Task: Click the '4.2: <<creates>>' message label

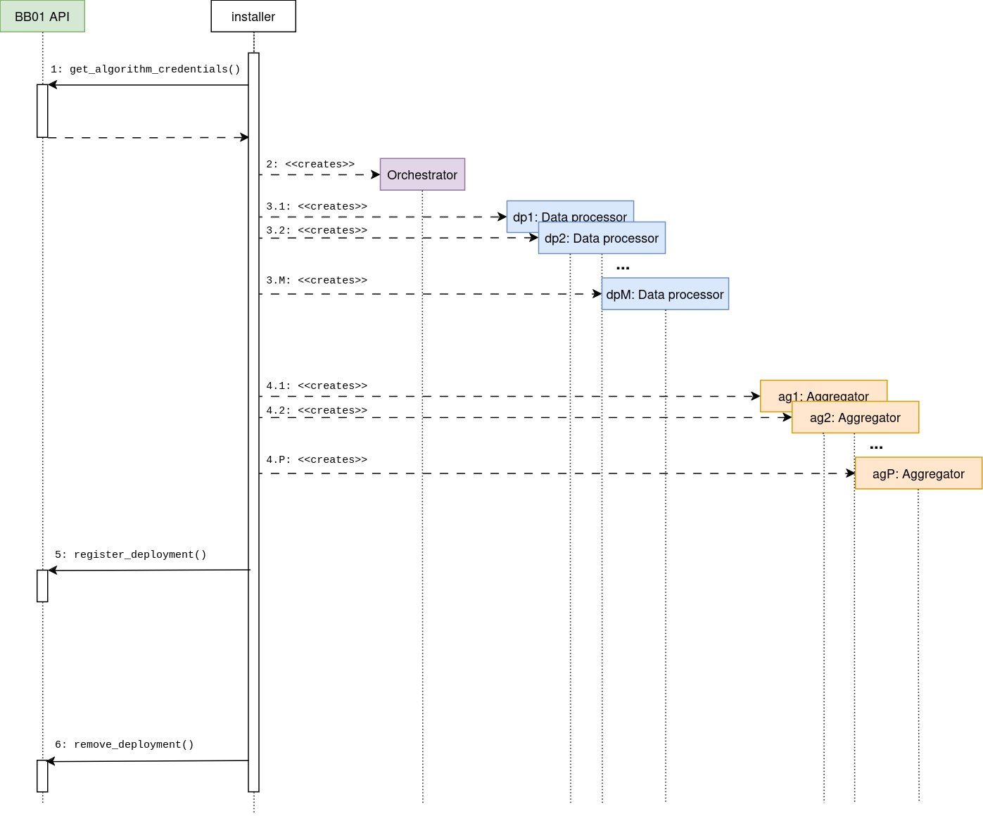Action: point(317,410)
